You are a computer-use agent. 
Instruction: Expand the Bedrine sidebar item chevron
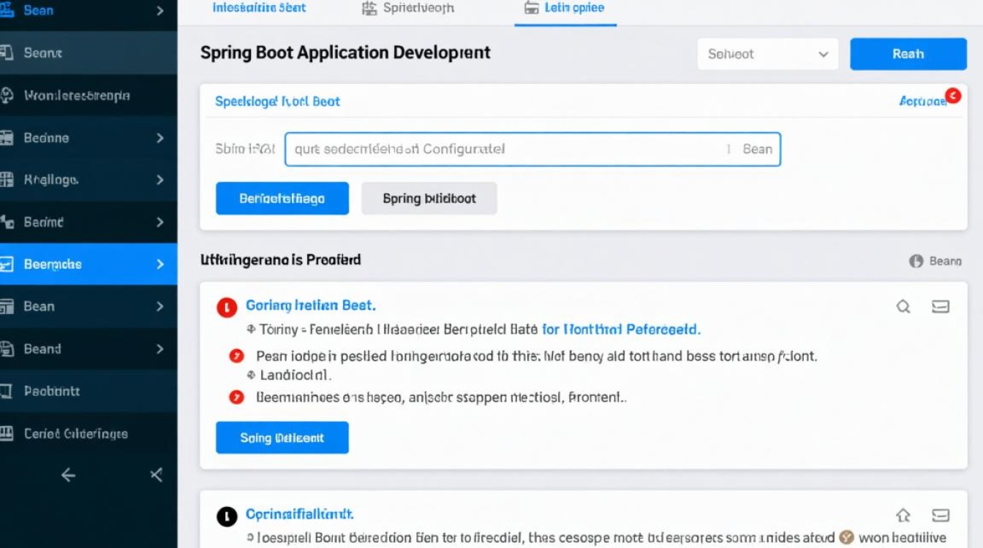click(160, 137)
